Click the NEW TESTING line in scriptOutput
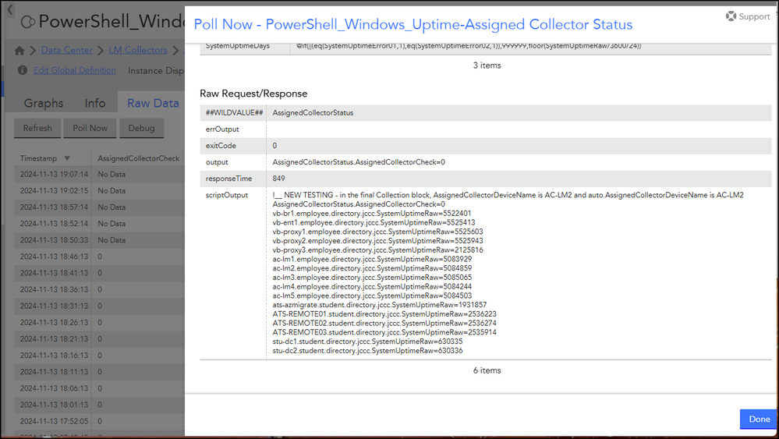Screen dimensions: 779x439 [508, 195]
